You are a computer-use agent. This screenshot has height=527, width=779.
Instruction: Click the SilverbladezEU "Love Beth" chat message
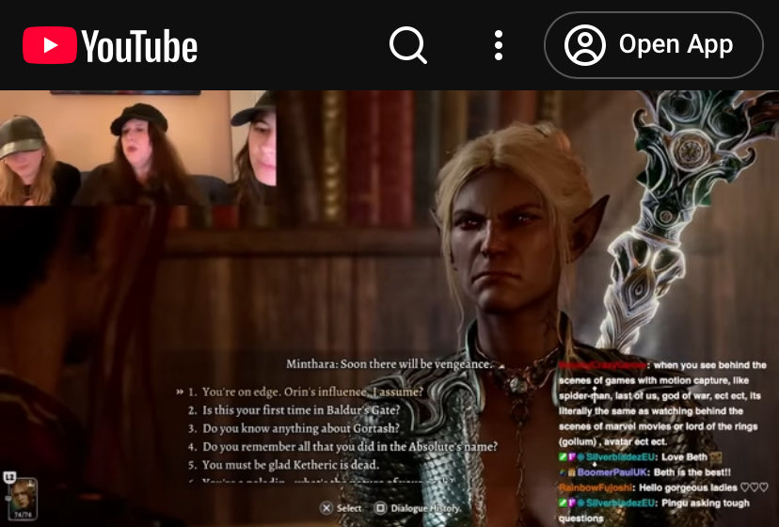(641, 457)
